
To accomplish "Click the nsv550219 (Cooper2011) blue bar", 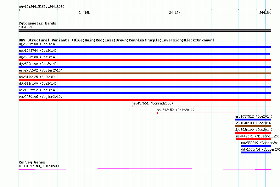I will click(x=256, y=146).
